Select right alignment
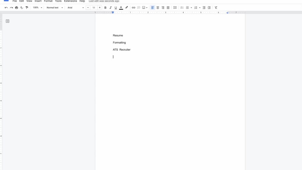Viewport: 302px width, 170px height. click(x=163, y=8)
